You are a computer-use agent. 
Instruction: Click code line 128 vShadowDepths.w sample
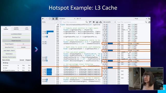(x=82, y=74)
